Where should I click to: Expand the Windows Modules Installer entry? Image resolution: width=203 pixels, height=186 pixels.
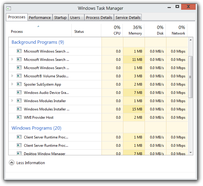(12, 101)
